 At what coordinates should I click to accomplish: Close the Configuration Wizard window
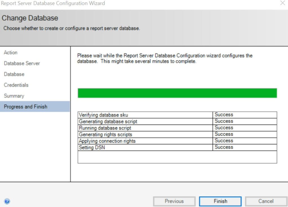[282, 3]
